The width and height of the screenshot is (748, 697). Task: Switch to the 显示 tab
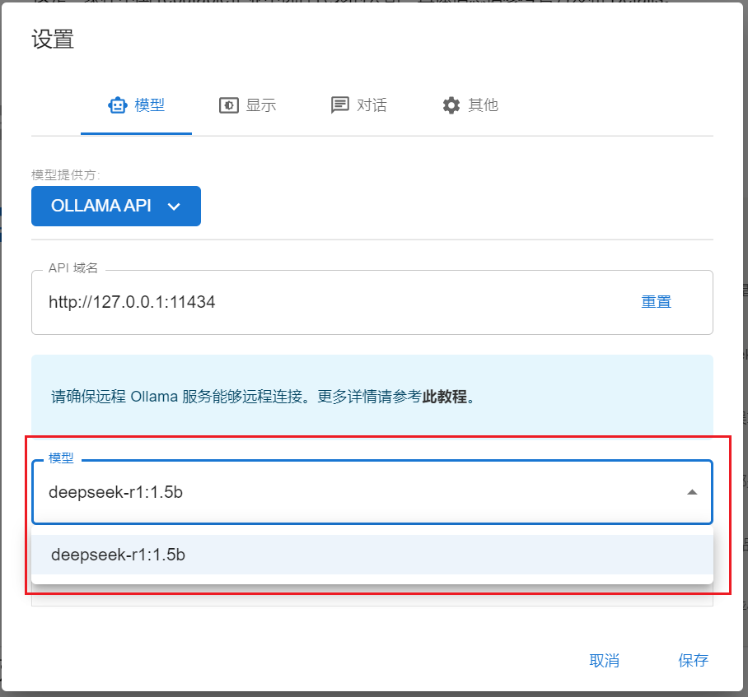pos(248,105)
